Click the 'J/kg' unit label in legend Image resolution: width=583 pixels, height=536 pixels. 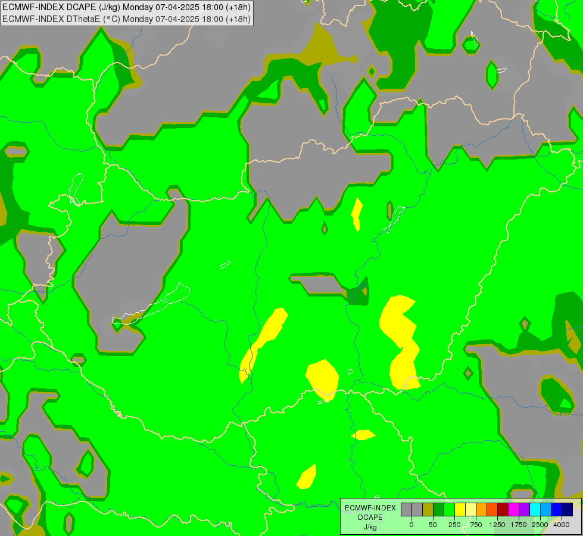click(370, 528)
